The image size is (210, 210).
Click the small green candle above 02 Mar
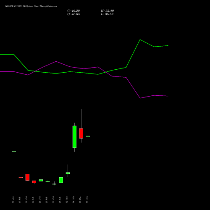[68, 173]
